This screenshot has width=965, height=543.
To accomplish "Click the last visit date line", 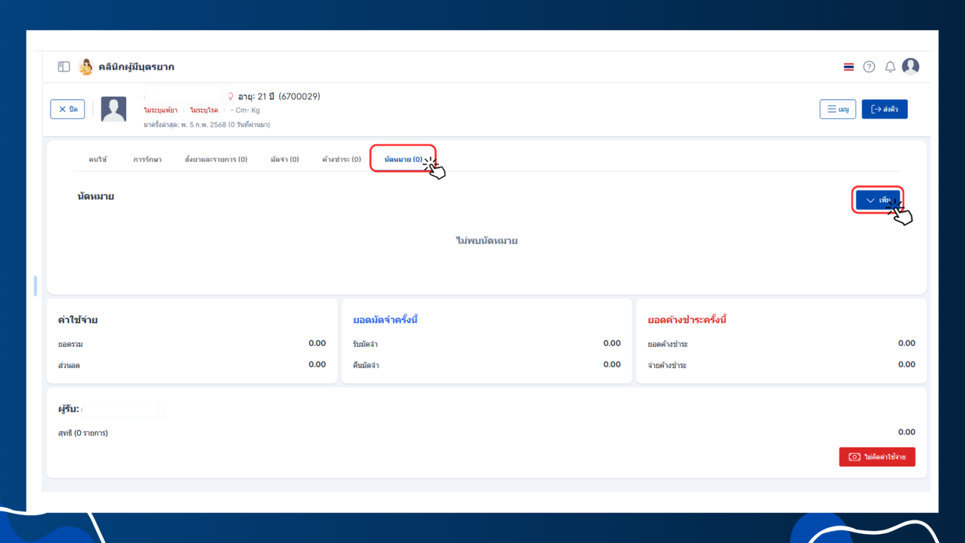I will (x=207, y=125).
